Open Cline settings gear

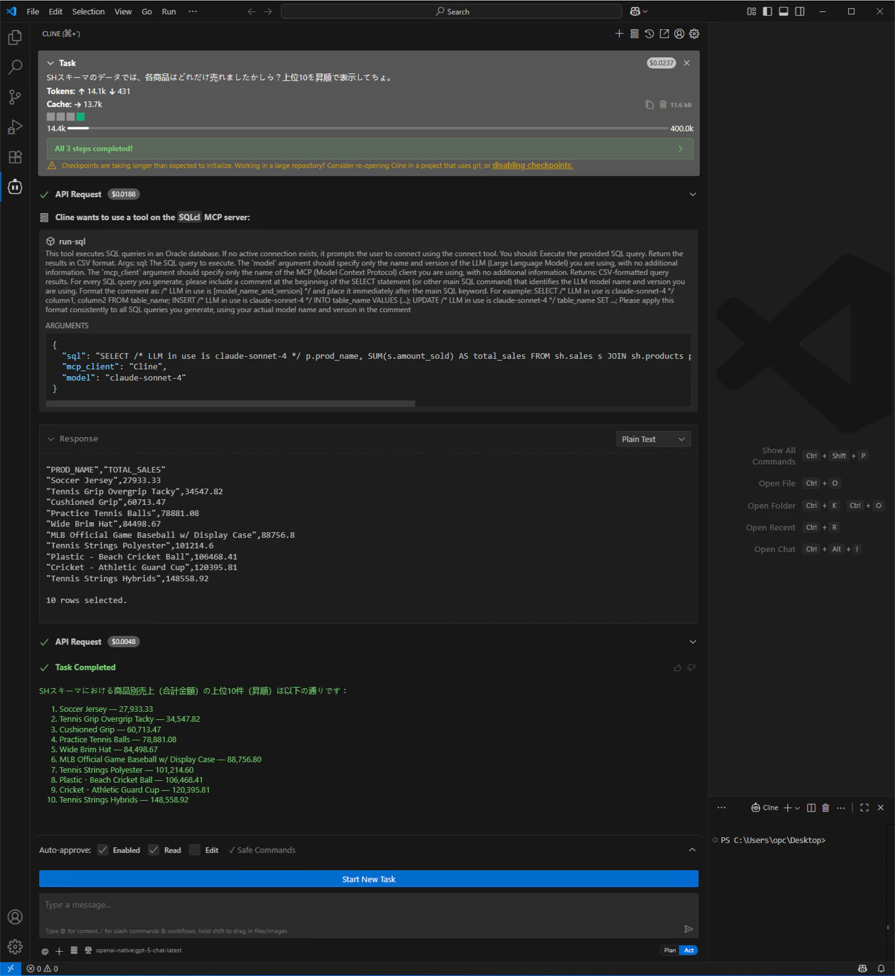coord(694,34)
